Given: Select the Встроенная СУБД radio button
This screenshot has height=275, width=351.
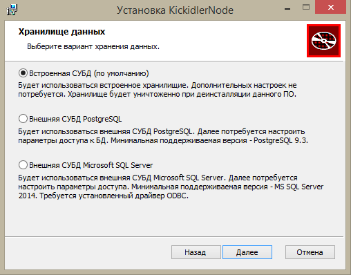Looking at the screenshot, I should [23, 73].
